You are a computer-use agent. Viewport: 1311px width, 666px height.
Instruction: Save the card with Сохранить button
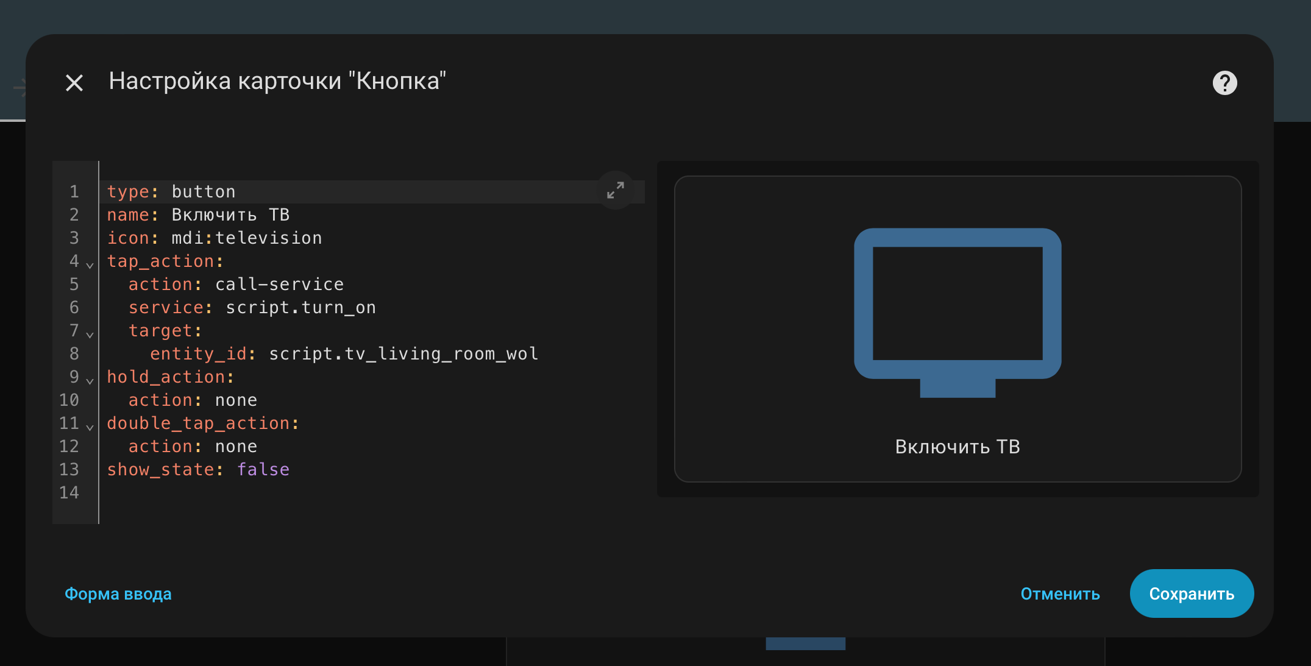[x=1191, y=593]
